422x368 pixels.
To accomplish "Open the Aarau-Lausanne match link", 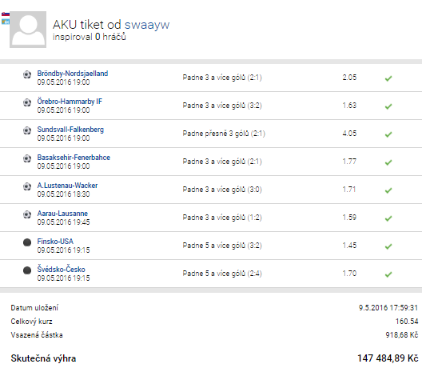I will click(62, 214).
